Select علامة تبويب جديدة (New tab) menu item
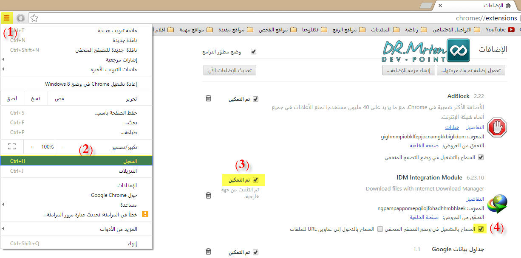This screenshot has height=258, width=521. 76,31
